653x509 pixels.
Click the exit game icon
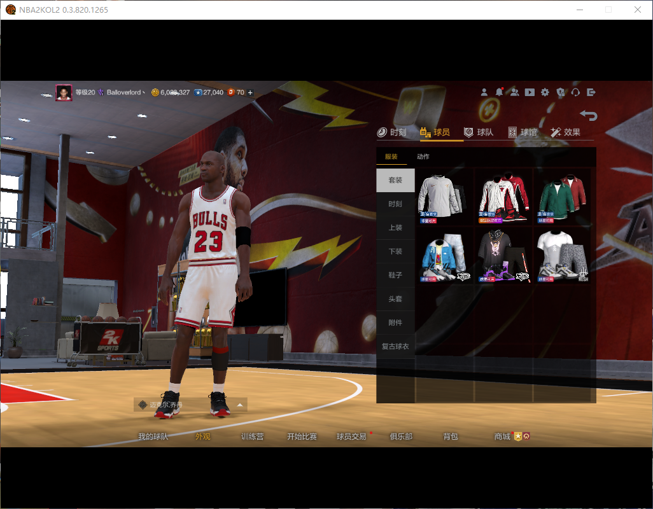(591, 92)
